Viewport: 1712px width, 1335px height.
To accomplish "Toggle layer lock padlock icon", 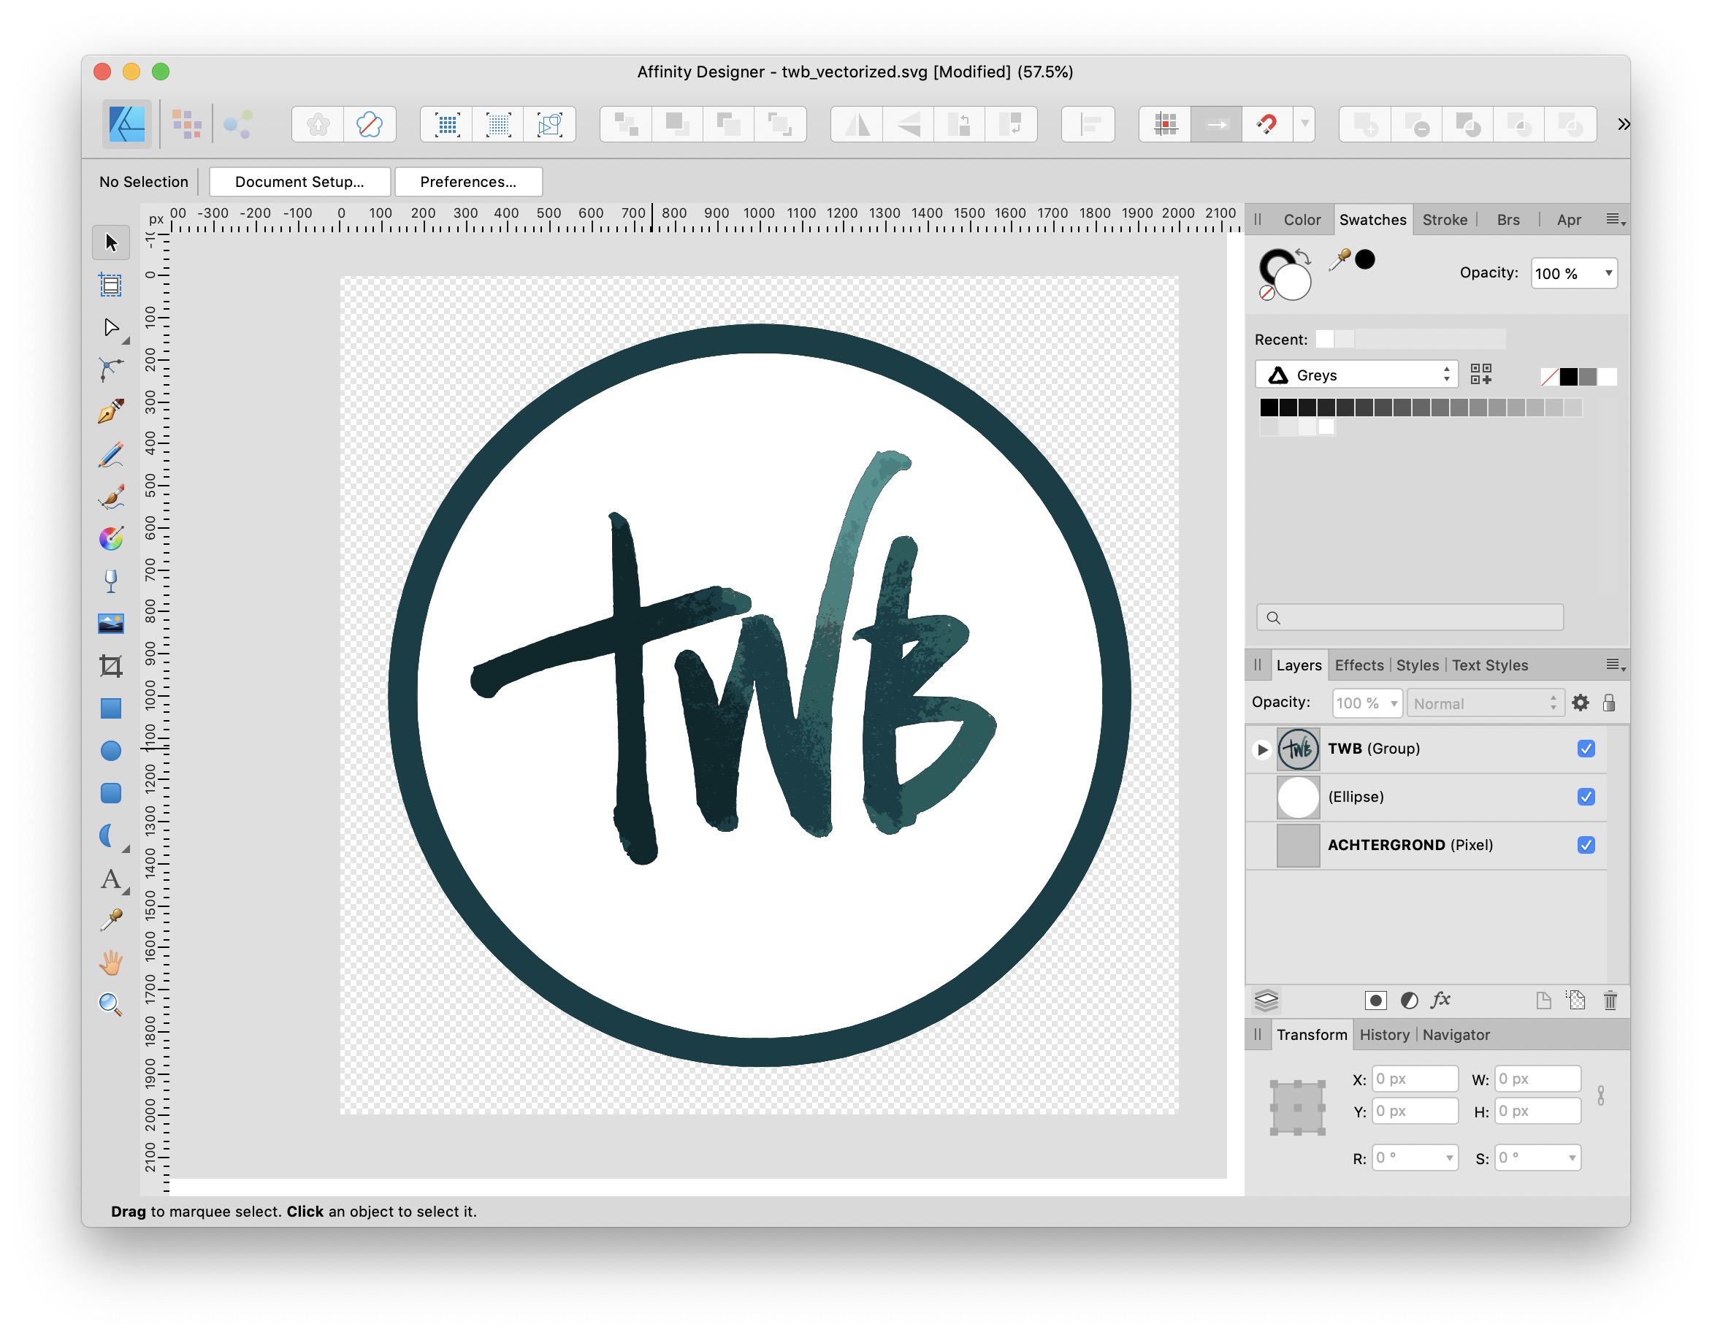I will tap(1608, 703).
